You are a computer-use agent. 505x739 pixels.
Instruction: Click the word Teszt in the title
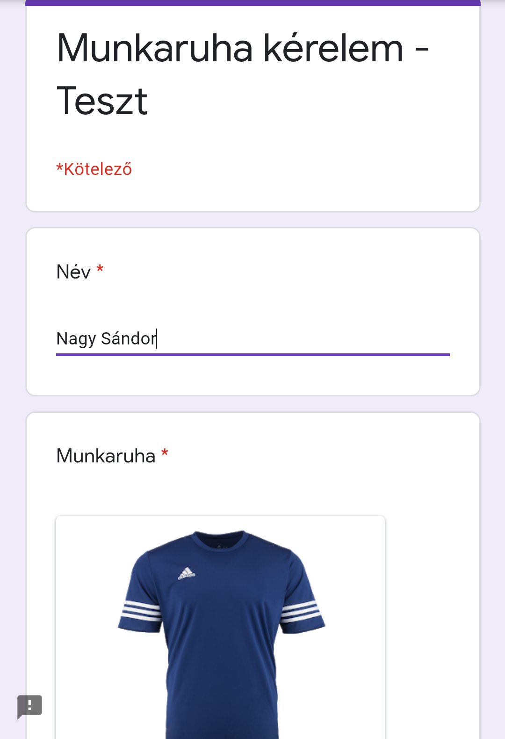[x=102, y=101]
